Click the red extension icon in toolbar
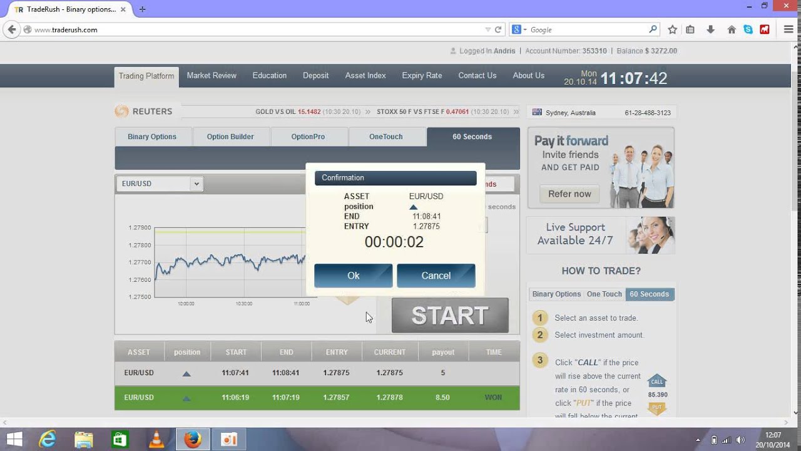This screenshot has width=801, height=451. point(765,29)
